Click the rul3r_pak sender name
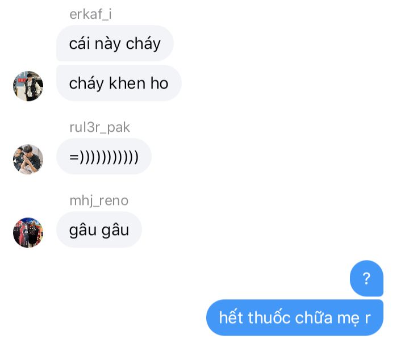Screen dimensions: 409x343 [x=99, y=127]
